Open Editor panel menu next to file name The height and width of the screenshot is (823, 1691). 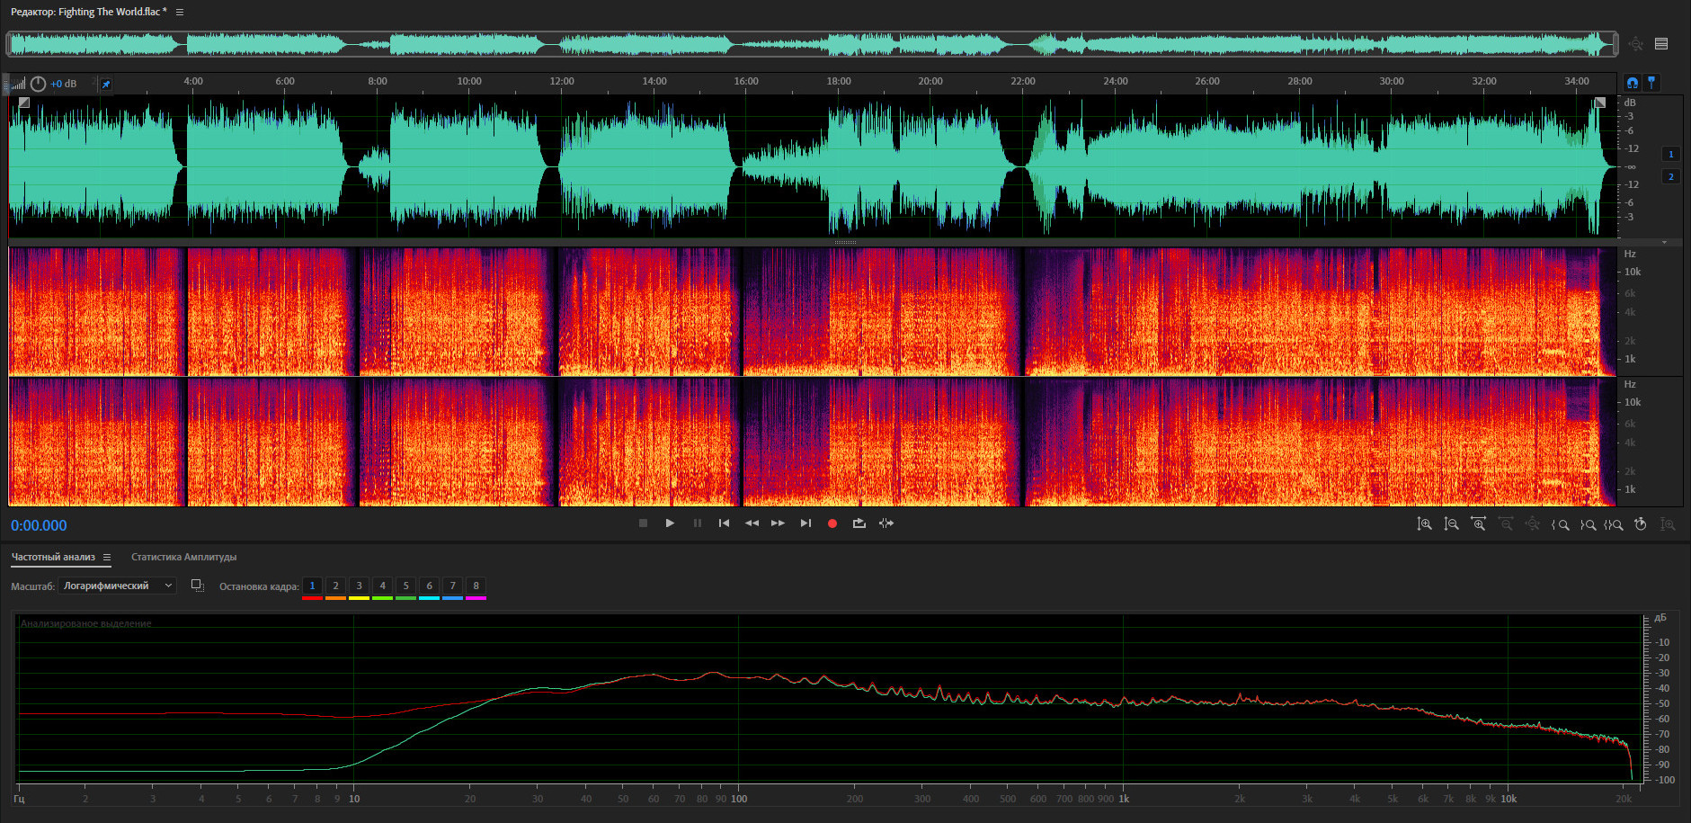click(180, 12)
